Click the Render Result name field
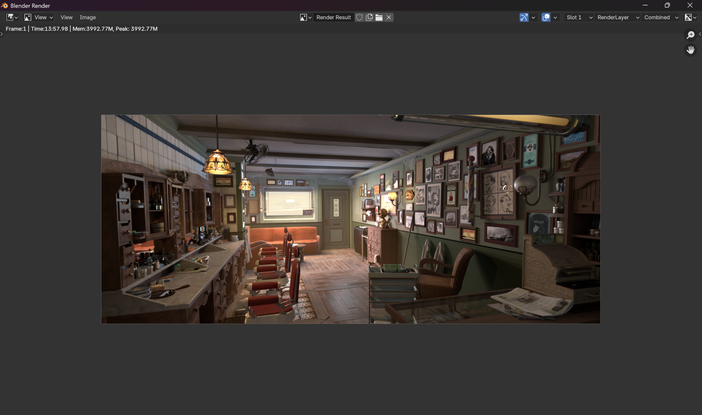The height and width of the screenshot is (415, 702). (x=333, y=17)
